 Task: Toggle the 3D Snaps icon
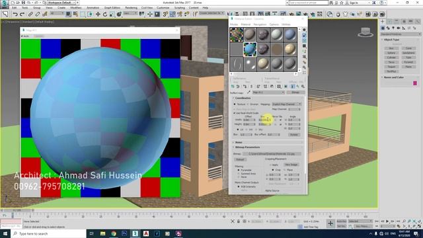tap(165, 14)
